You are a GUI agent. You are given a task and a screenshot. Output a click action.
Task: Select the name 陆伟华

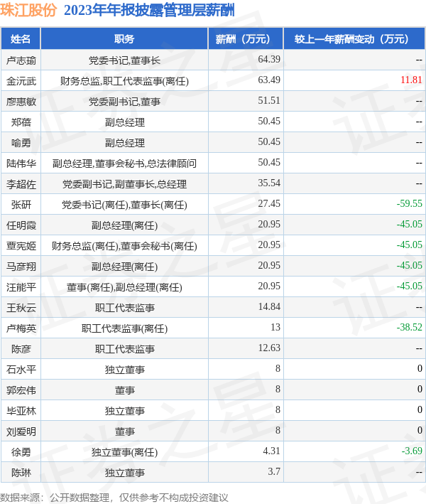[21, 163]
